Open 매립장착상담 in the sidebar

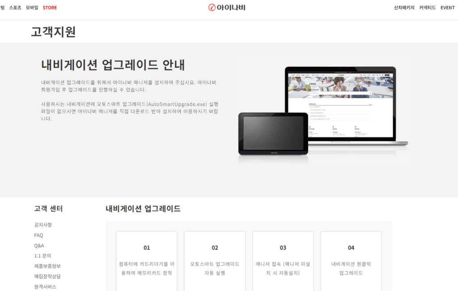[47, 276]
